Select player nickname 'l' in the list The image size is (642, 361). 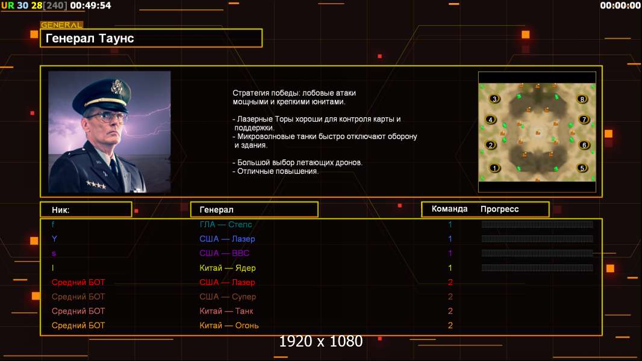tap(53, 268)
